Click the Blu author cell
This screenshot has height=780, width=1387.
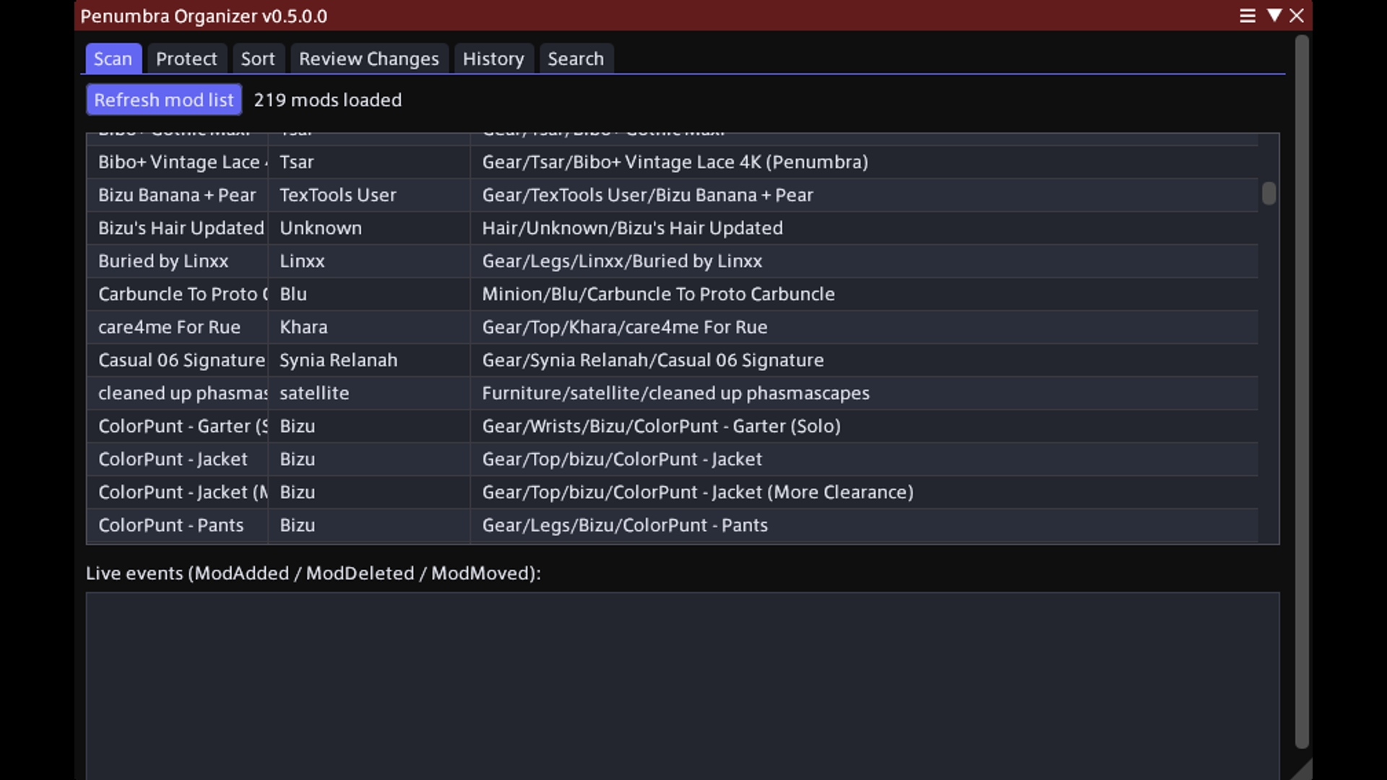click(x=293, y=295)
